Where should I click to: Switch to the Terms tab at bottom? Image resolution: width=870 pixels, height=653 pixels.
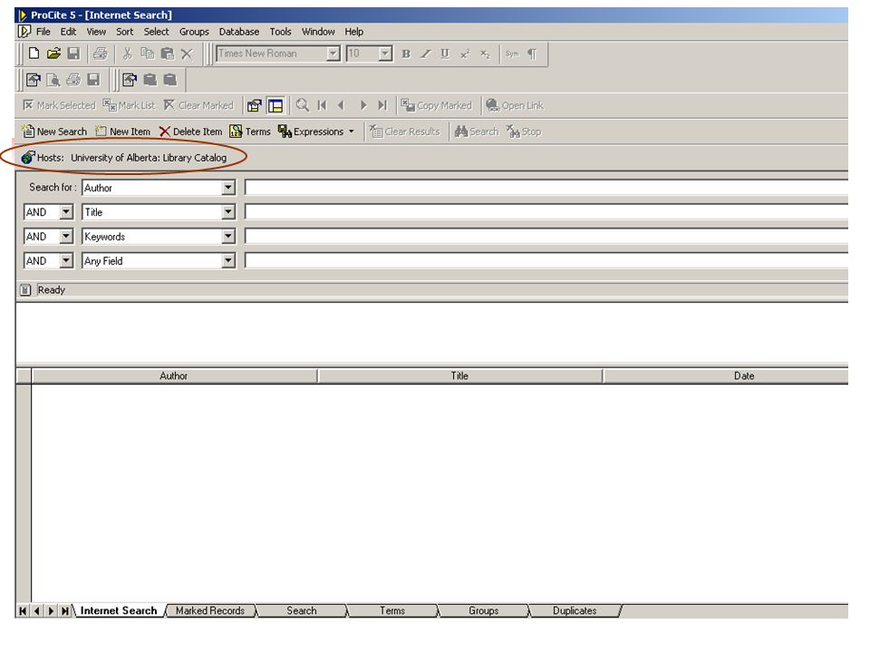(392, 610)
